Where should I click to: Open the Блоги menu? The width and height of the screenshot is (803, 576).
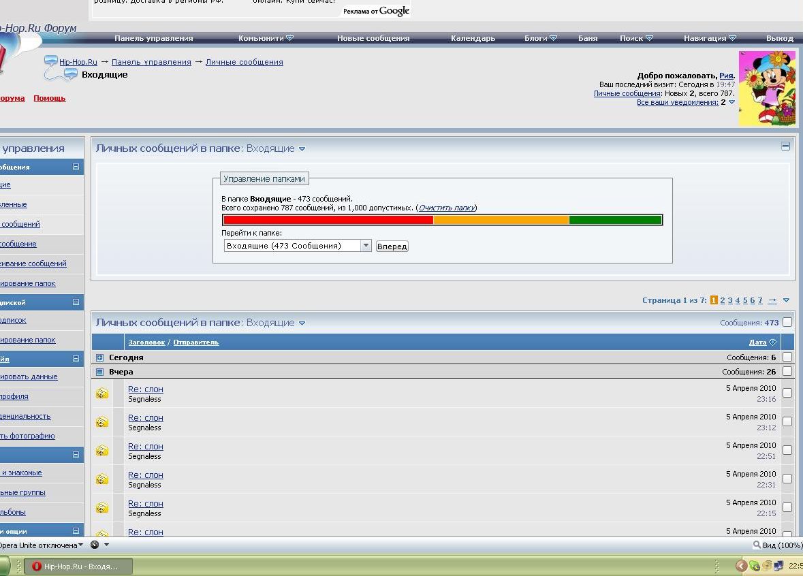point(540,38)
